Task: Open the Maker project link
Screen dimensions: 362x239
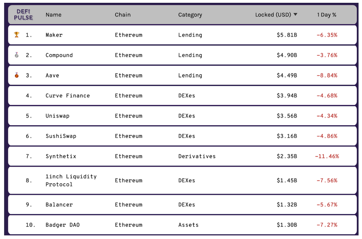Action: click(x=54, y=35)
